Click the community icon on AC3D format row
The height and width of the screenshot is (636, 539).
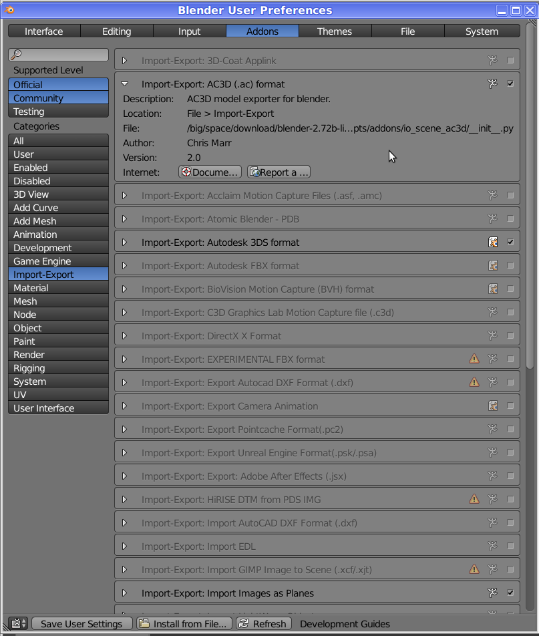tap(493, 84)
